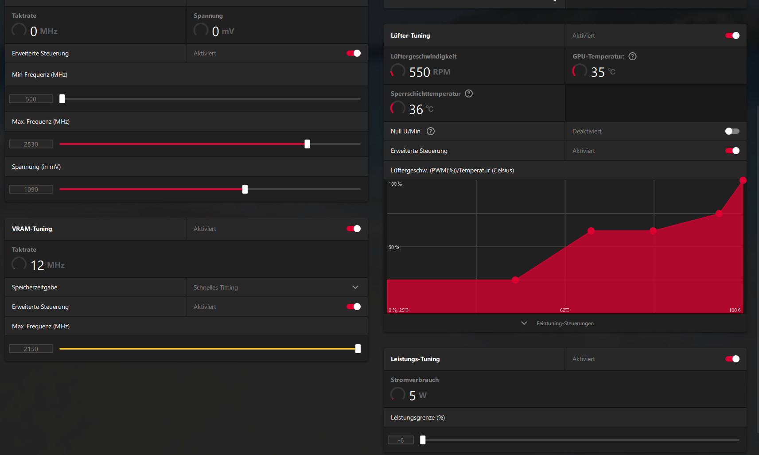Screen dimensions: 759x455
Task: Click the 35 °C GPU temperature reading
Action: click(x=603, y=72)
